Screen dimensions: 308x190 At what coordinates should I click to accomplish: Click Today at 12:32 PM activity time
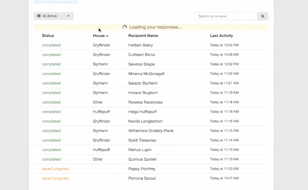click(224, 64)
